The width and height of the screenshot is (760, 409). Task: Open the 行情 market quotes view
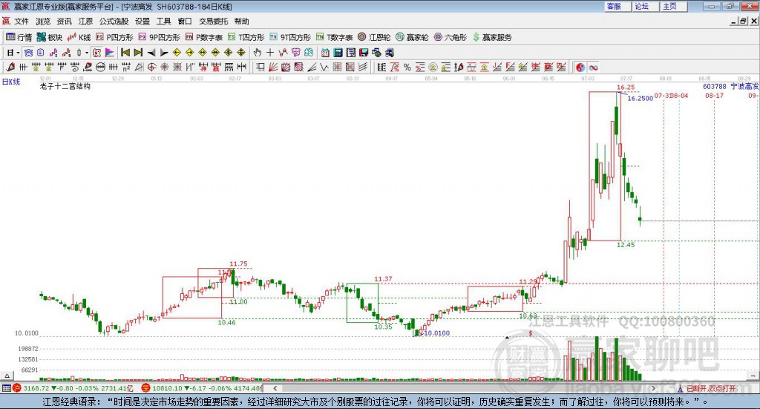[x=19, y=37]
